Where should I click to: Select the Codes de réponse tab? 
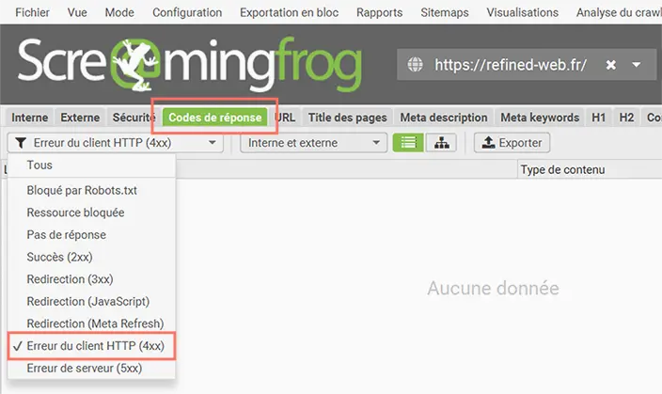pyautogui.click(x=215, y=118)
